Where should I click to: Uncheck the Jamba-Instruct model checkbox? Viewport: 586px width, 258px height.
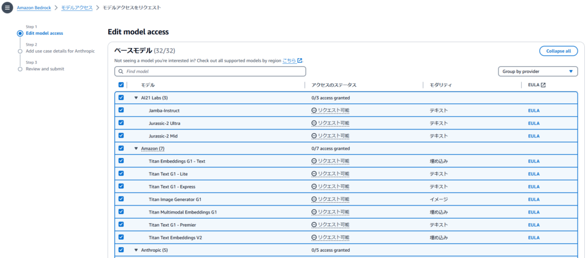(121, 110)
